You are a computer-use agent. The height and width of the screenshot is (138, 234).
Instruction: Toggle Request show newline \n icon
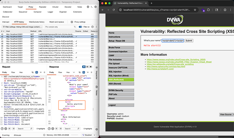[40, 73]
